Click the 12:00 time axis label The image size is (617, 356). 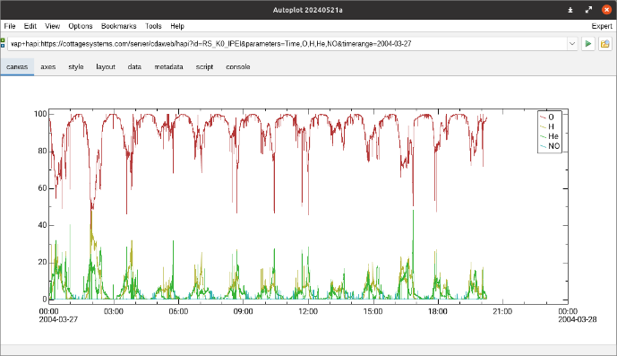[x=308, y=311]
